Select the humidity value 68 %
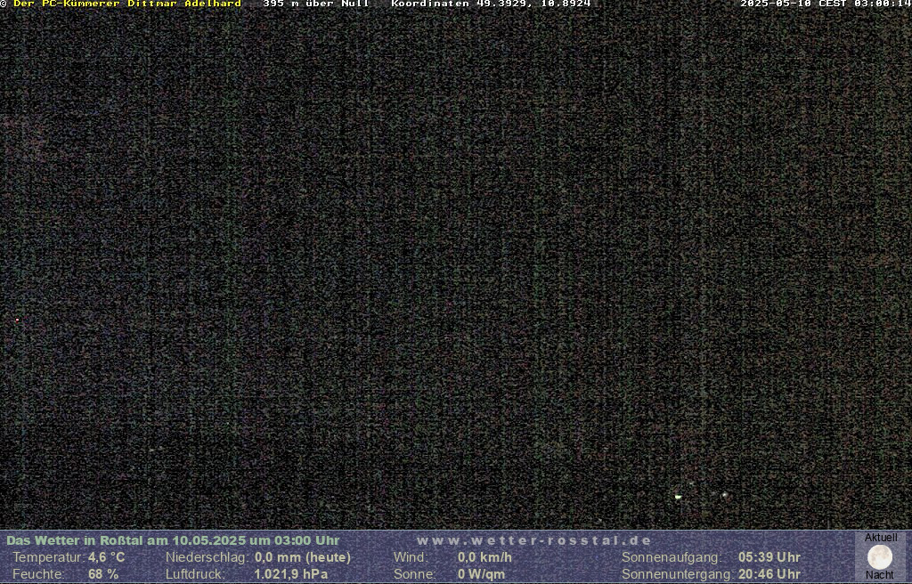This screenshot has height=584, width=912. pos(103,574)
